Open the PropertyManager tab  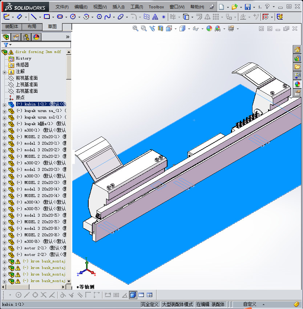[x=16, y=37]
